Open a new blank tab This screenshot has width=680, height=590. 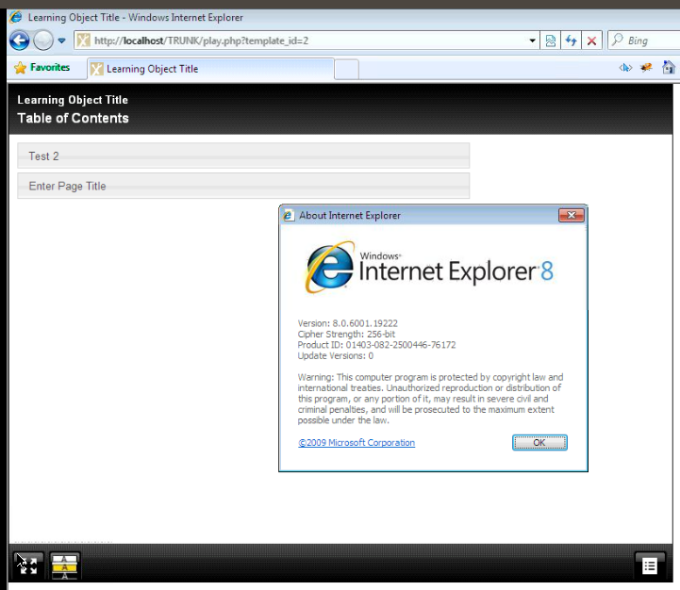[346, 70]
